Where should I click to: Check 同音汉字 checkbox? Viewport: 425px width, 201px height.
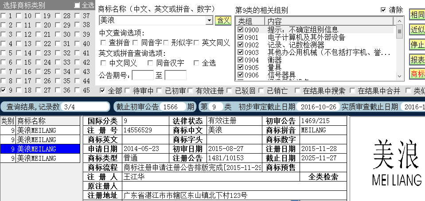pyautogui.click(x=150, y=63)
